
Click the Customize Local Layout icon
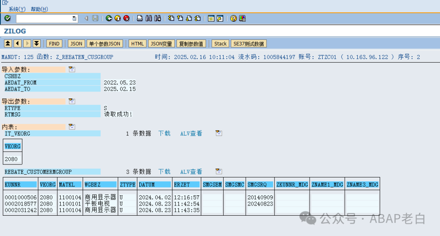pos(242,18)
